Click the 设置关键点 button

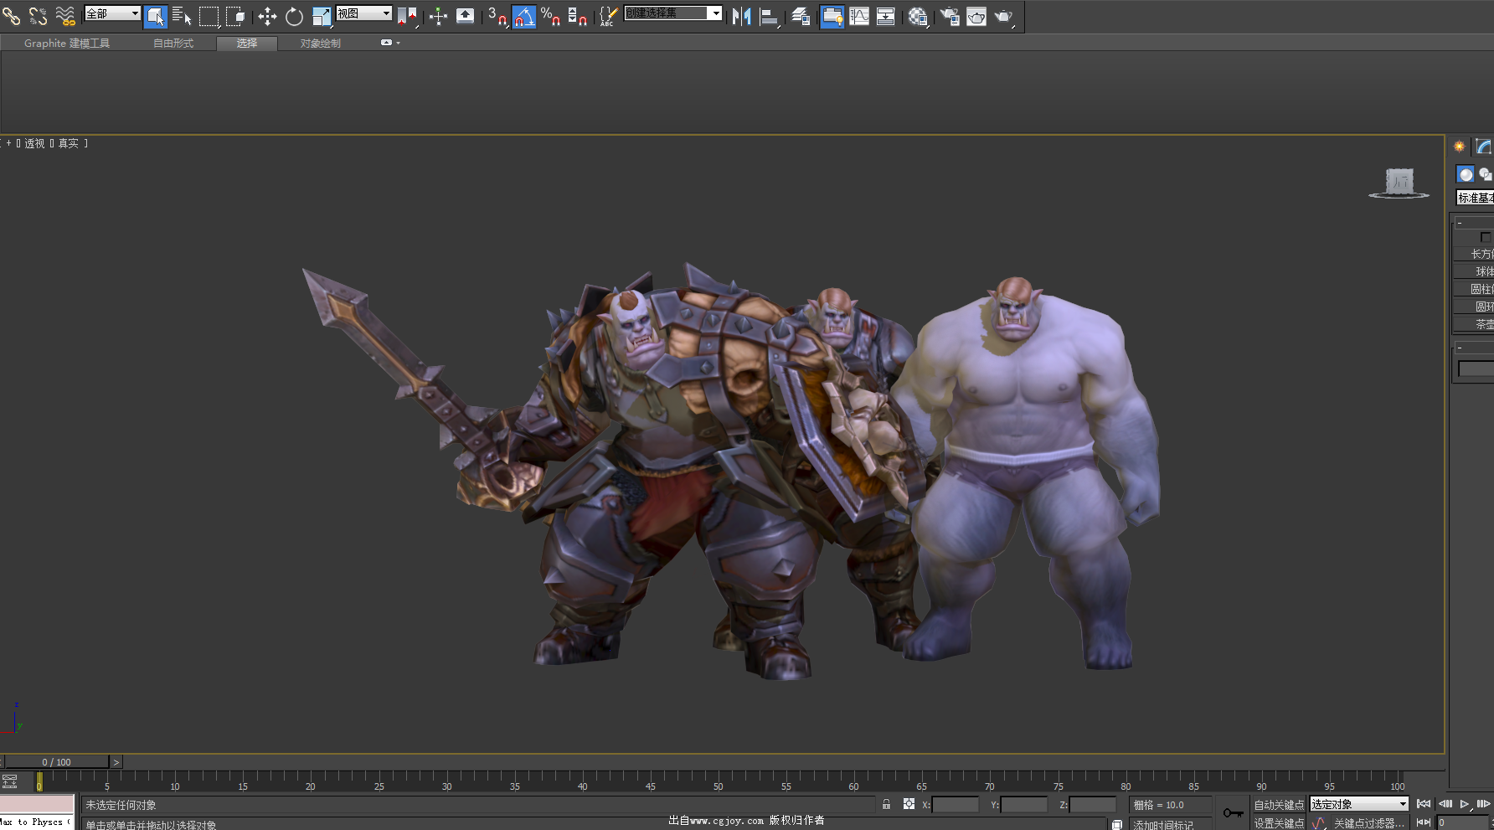pos(1279,823)
